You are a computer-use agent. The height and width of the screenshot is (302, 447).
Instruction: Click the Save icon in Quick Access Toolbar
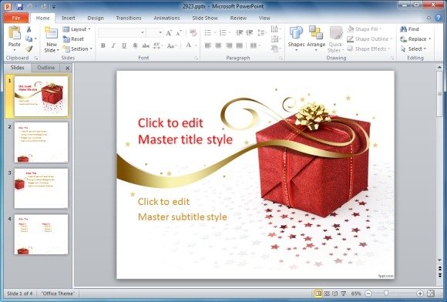coord(19,6)
